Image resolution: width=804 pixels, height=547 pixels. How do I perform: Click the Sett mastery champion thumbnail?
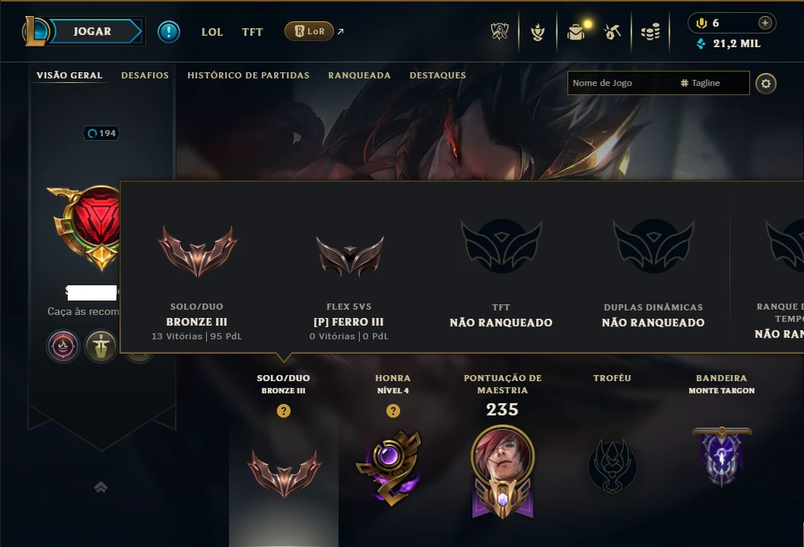(503, 455)
